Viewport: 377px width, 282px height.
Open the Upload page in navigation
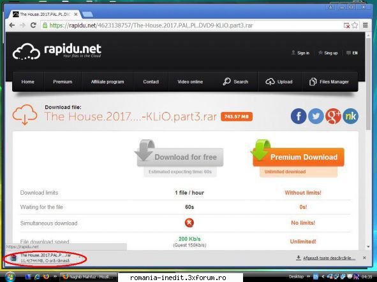(x=279, y=82)
